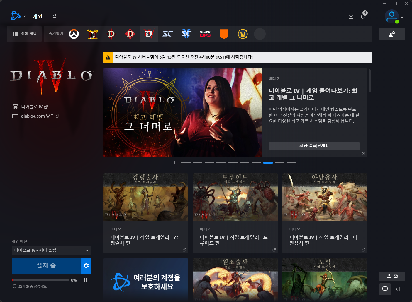
Task: Click the external link icon on the 야만용사 card
Action: [x=364, y=250]
